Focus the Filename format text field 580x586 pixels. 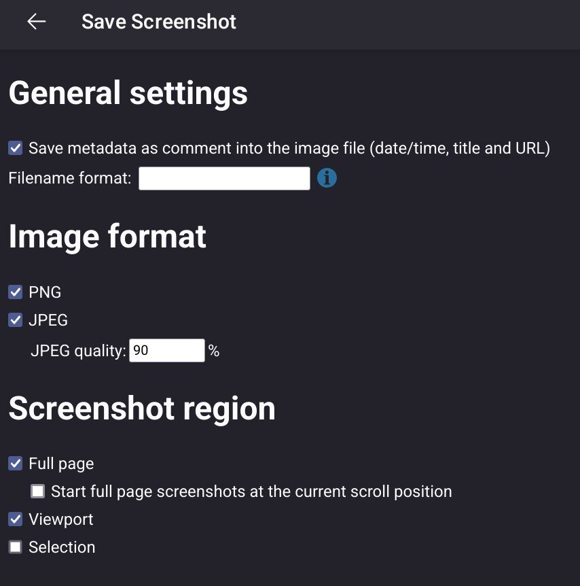coord(224,179)
